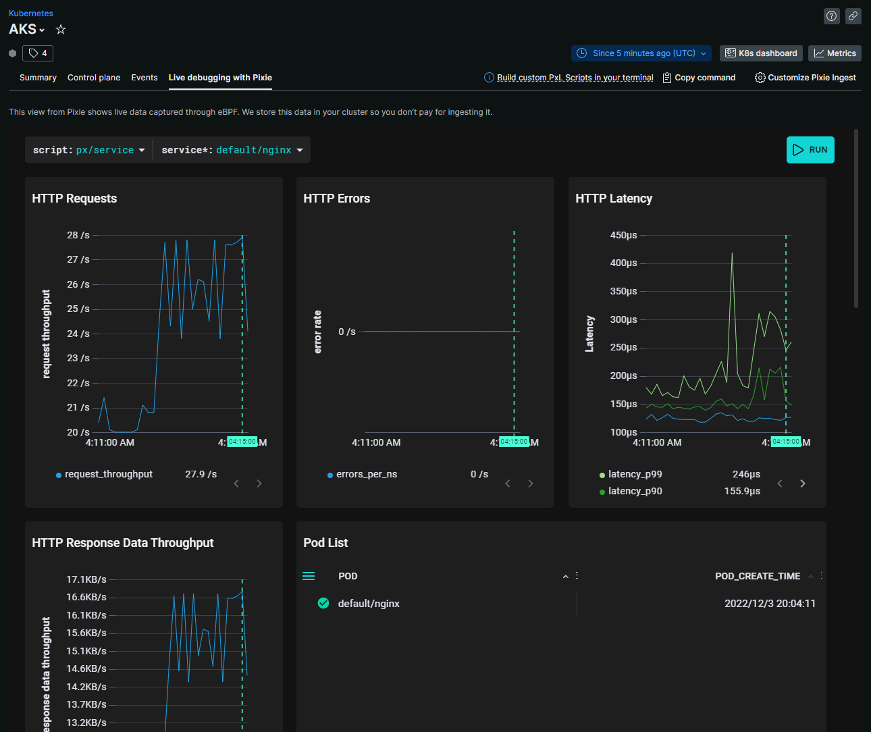This screenshot has height=732, width=871.
Task: Click the 04:15:00 marker on HTTP Requests chart
Action: pos(242,442)
